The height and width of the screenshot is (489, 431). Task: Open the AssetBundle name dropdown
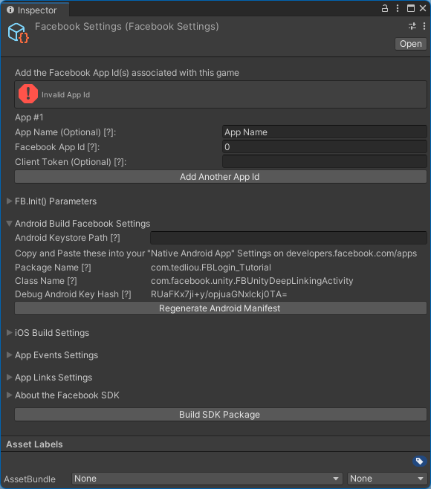[x=207, y=479]
